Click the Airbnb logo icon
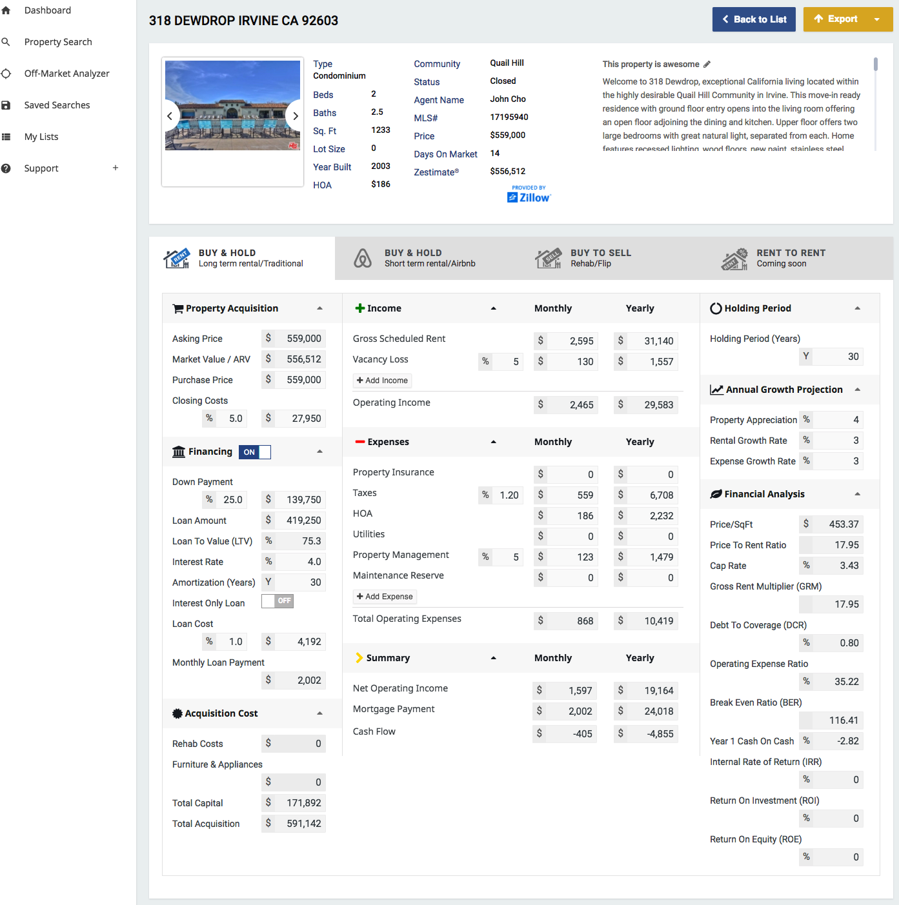The width and height of the screenshot is (899, 905). click(363, 258)
